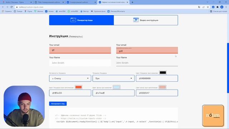The image size is (229, 129).
Task: Open the profile avatar icon in toolbar
Action: tap(222, 7)
